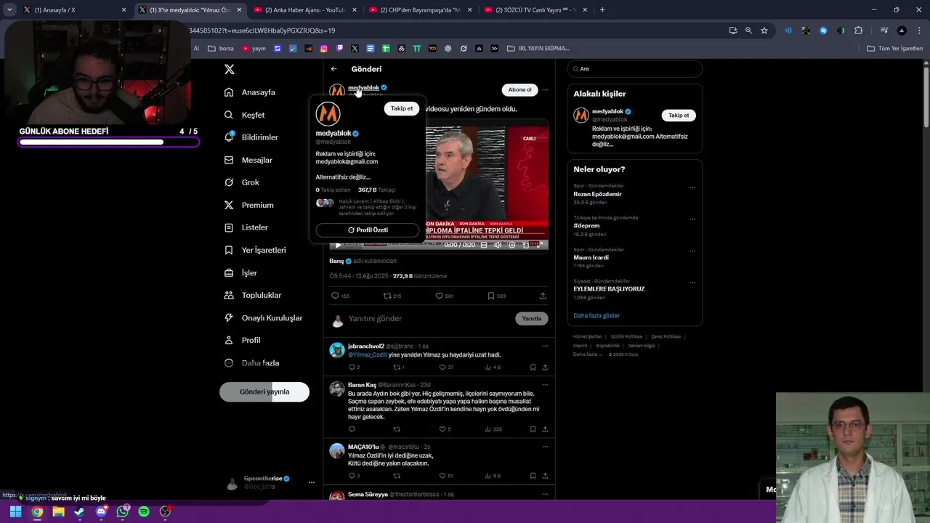This screenshot has height=523, width=930.
Task: Click the Profil Özeti button
Action: (x=368, y=230)
